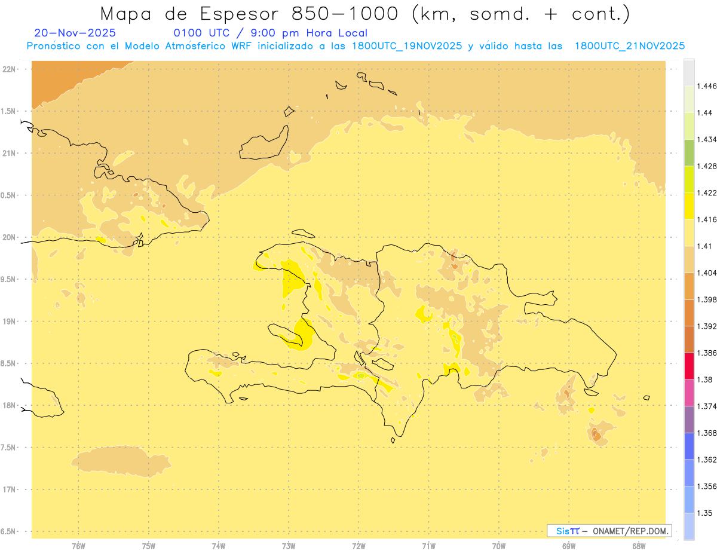
Task: Select the colorbar value '1.356'
Action: pyautogui.click(x=706, y=486)
